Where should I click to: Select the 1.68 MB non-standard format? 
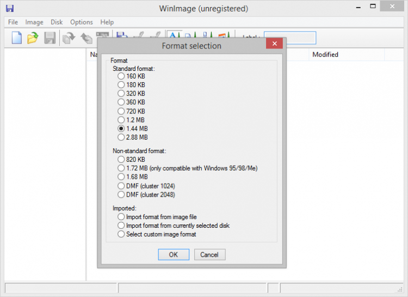coord(133,177)
